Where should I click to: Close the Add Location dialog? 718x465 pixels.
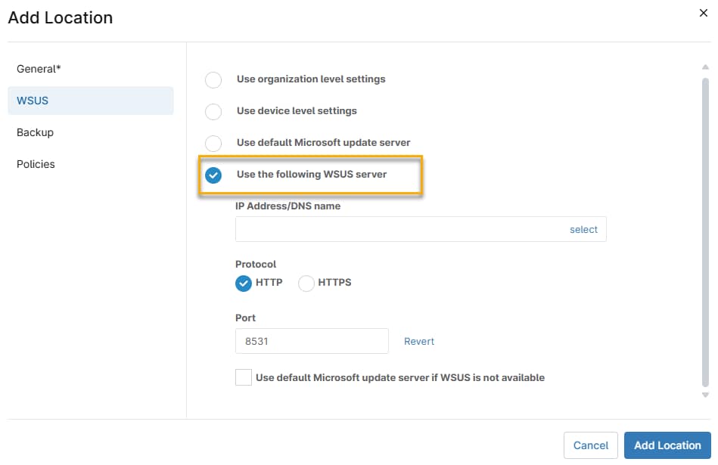click(704, 13)
